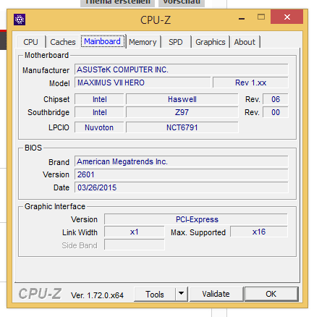
Task: Show the Graphics tab
Action: tap(211, 42)
